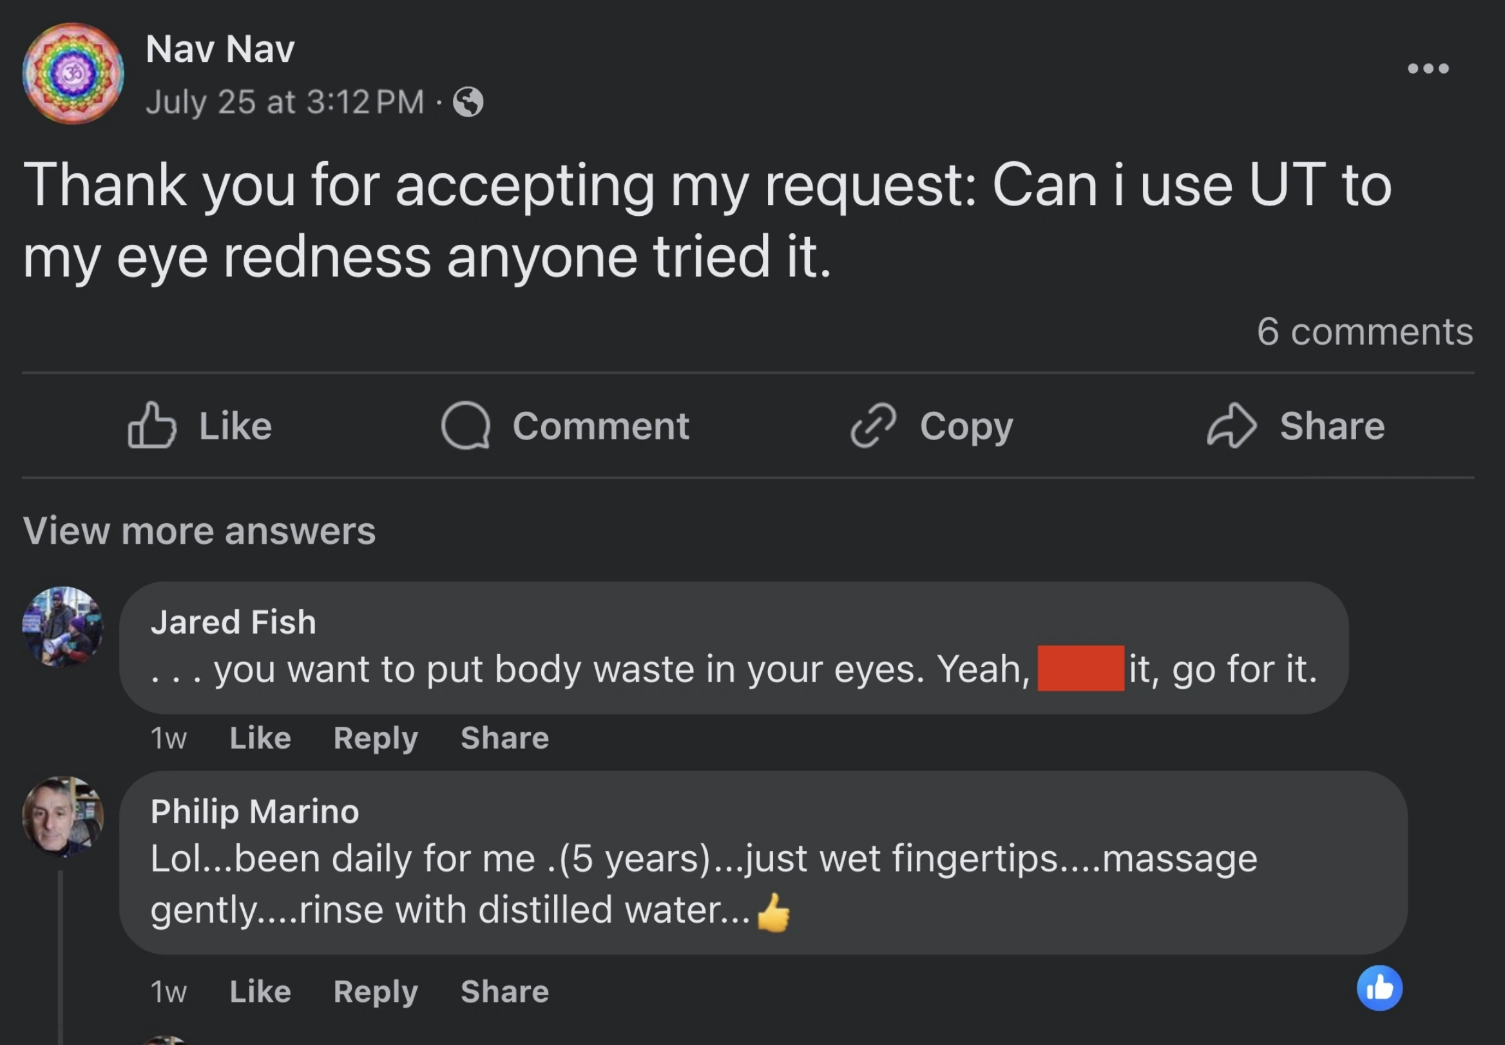Image resolution: width=1505 pixels, height=1045 pixels.
Task: Like Jared Fish's comment
Action: pos(260,738)
